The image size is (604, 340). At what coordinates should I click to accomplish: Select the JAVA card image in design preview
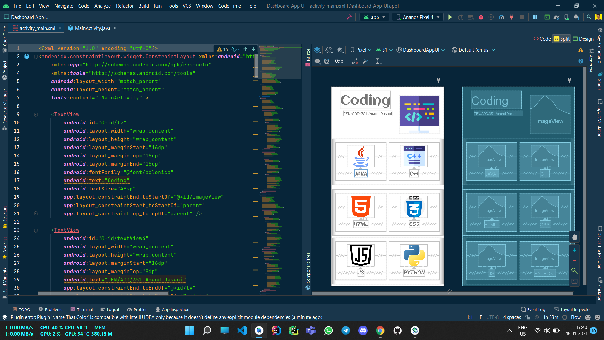(x=361, y=156)
